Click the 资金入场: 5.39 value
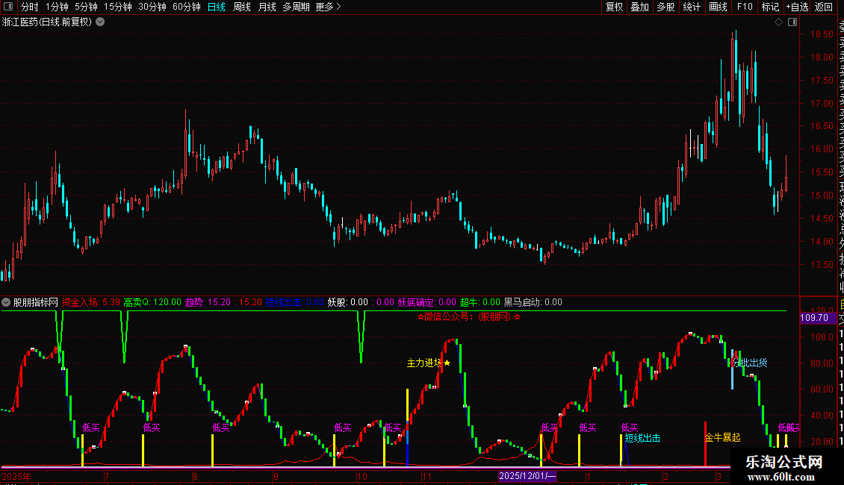The height and width of the screenshot is (485, 844). [x=91, y=302]
